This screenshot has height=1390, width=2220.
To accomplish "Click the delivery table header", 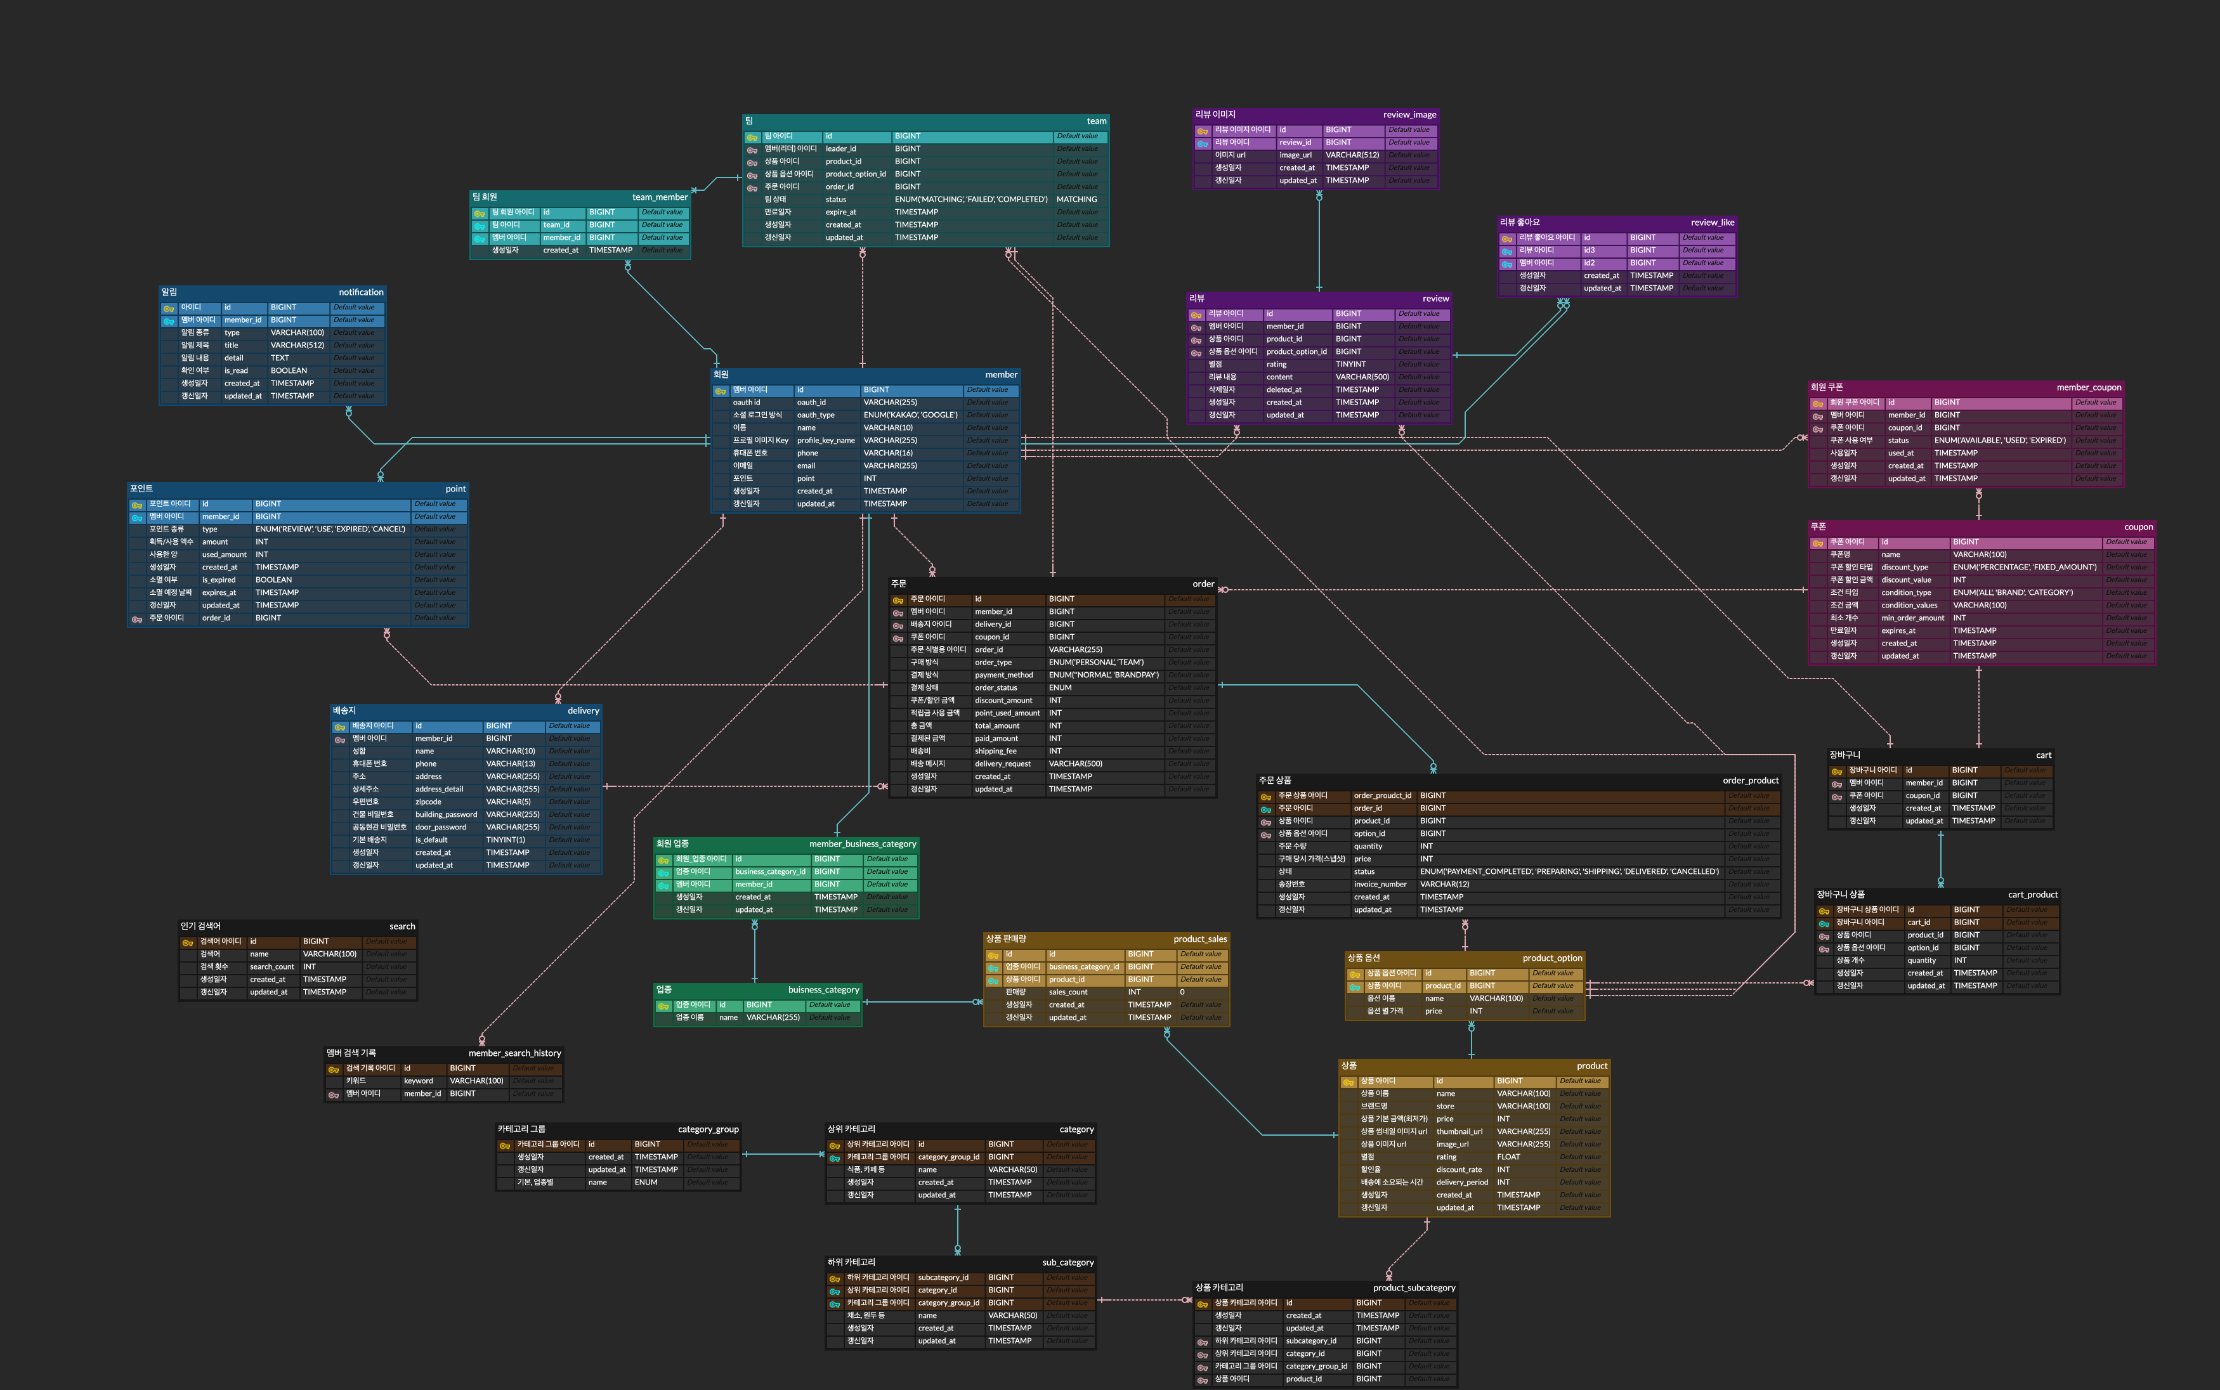I will point(466,711).
